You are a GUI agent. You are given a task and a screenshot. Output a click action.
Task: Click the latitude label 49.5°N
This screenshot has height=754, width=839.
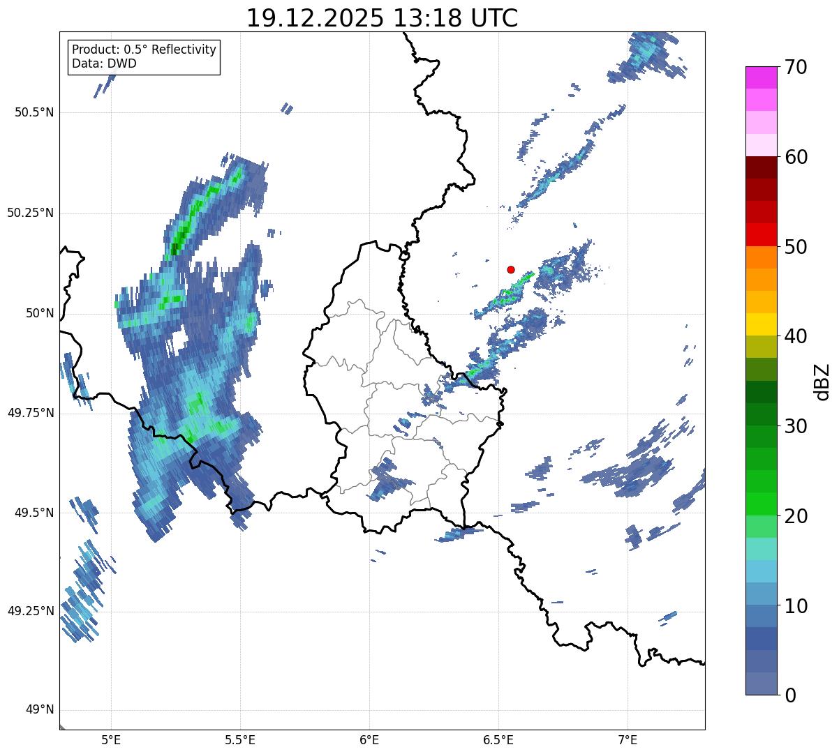[x=34, y=513]
